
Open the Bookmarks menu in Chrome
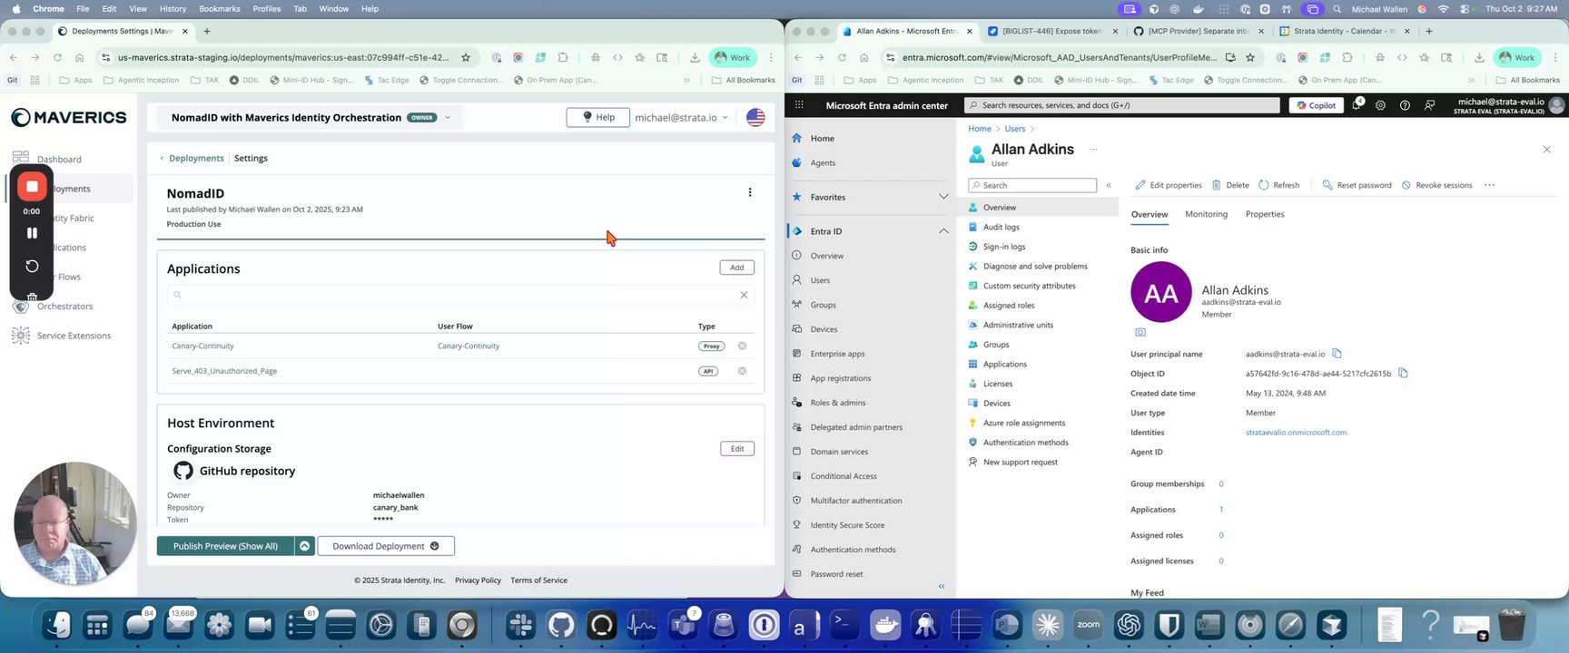click(220, 9)
